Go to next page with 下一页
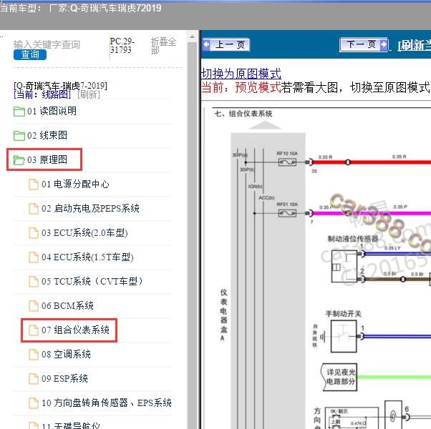Screen dimensions: 431x429 [364, 44]
